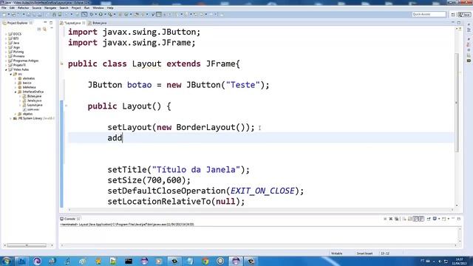This screenshot has width=473, height=266.
Task: Select the basico package
Action: (27, 83)
